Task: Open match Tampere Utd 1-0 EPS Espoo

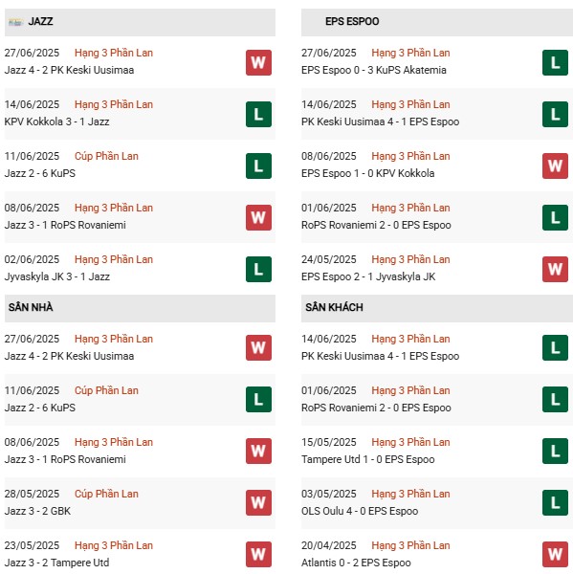Action: pos(368,459)
